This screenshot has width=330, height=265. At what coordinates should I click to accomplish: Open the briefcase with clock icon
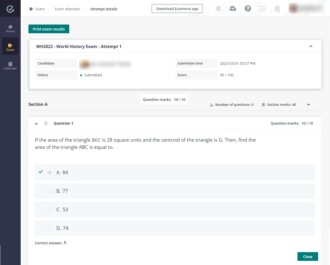click(x=233, y=9)
